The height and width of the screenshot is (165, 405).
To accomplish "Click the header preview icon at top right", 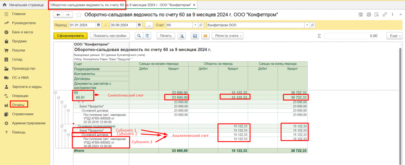I will [x=377, y=15].
